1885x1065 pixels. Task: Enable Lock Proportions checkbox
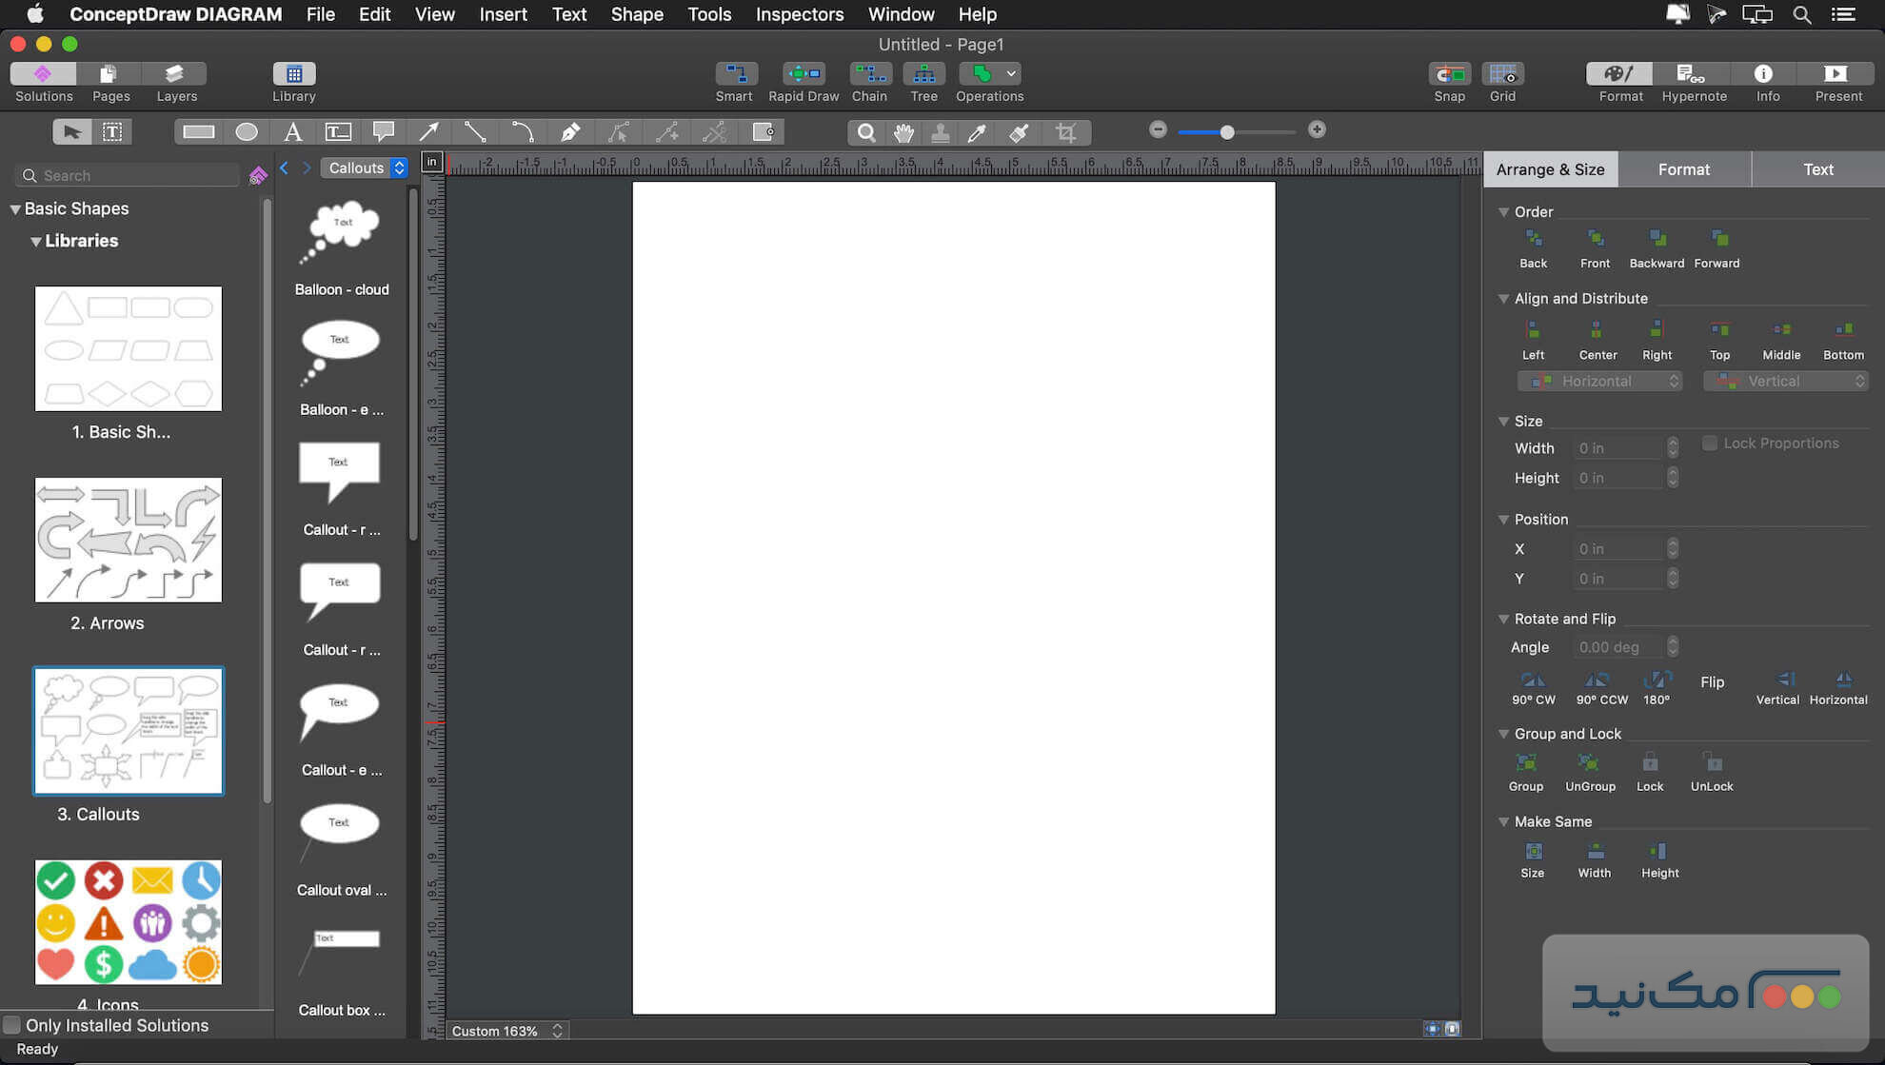[1710, 443]
